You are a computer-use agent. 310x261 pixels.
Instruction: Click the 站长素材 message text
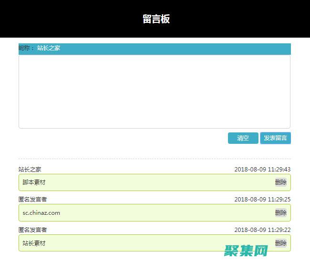click(x=34, y=243)
